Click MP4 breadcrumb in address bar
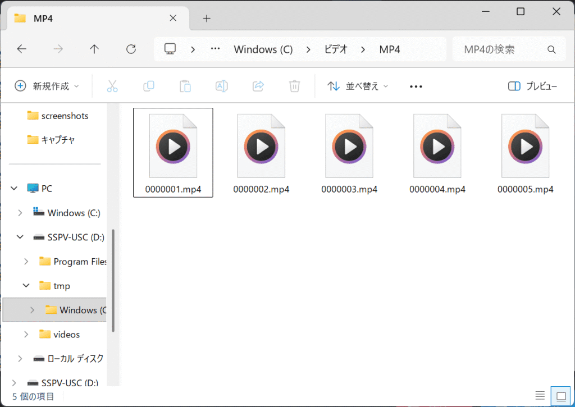575x407 pixels. coord(390,49)
